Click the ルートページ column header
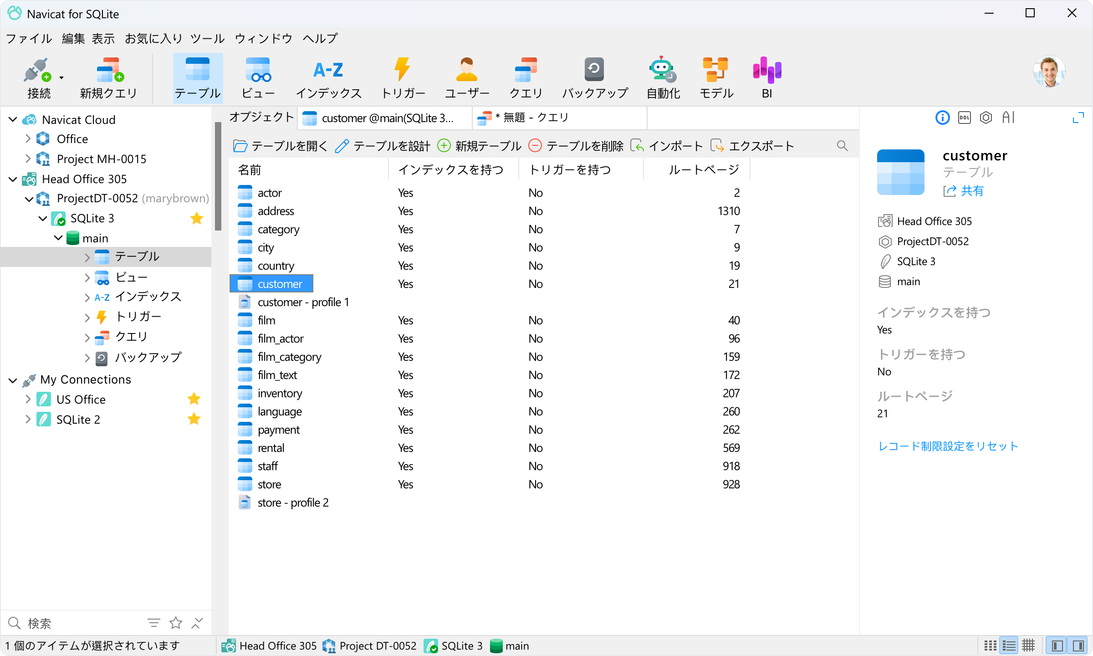Viewport: 1093px width, 656px height. tap(696, 170)
